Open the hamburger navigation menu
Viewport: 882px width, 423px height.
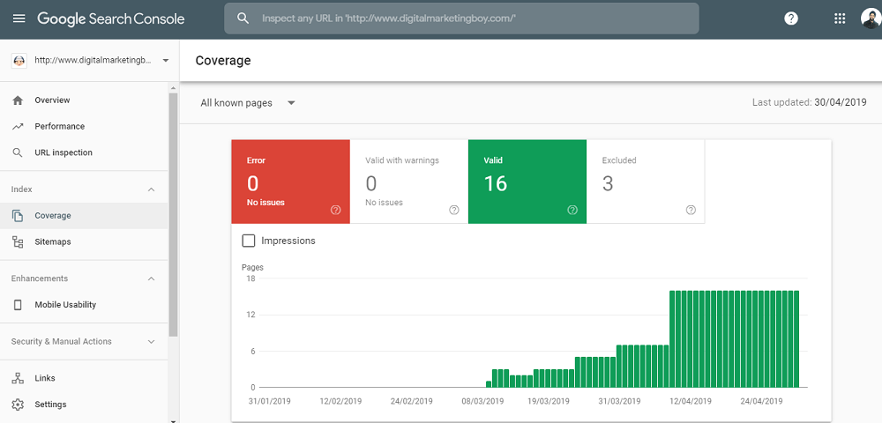point(19,19)
